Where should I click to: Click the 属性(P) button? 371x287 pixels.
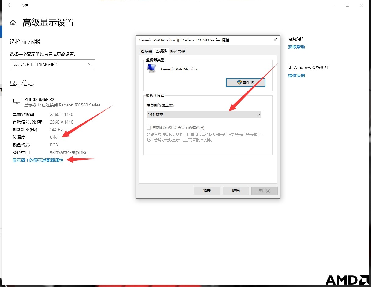click(246, 83)
